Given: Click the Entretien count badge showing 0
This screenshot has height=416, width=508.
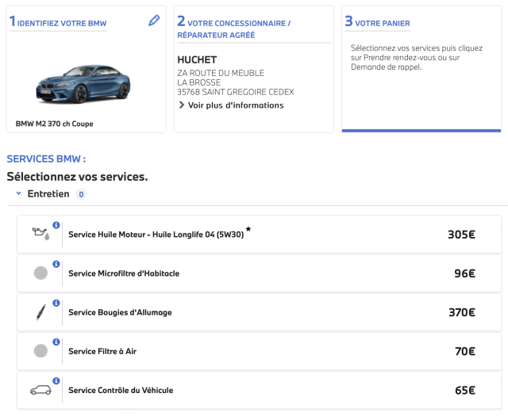Looking at the screenshot, I should click(x=81, y=194).
